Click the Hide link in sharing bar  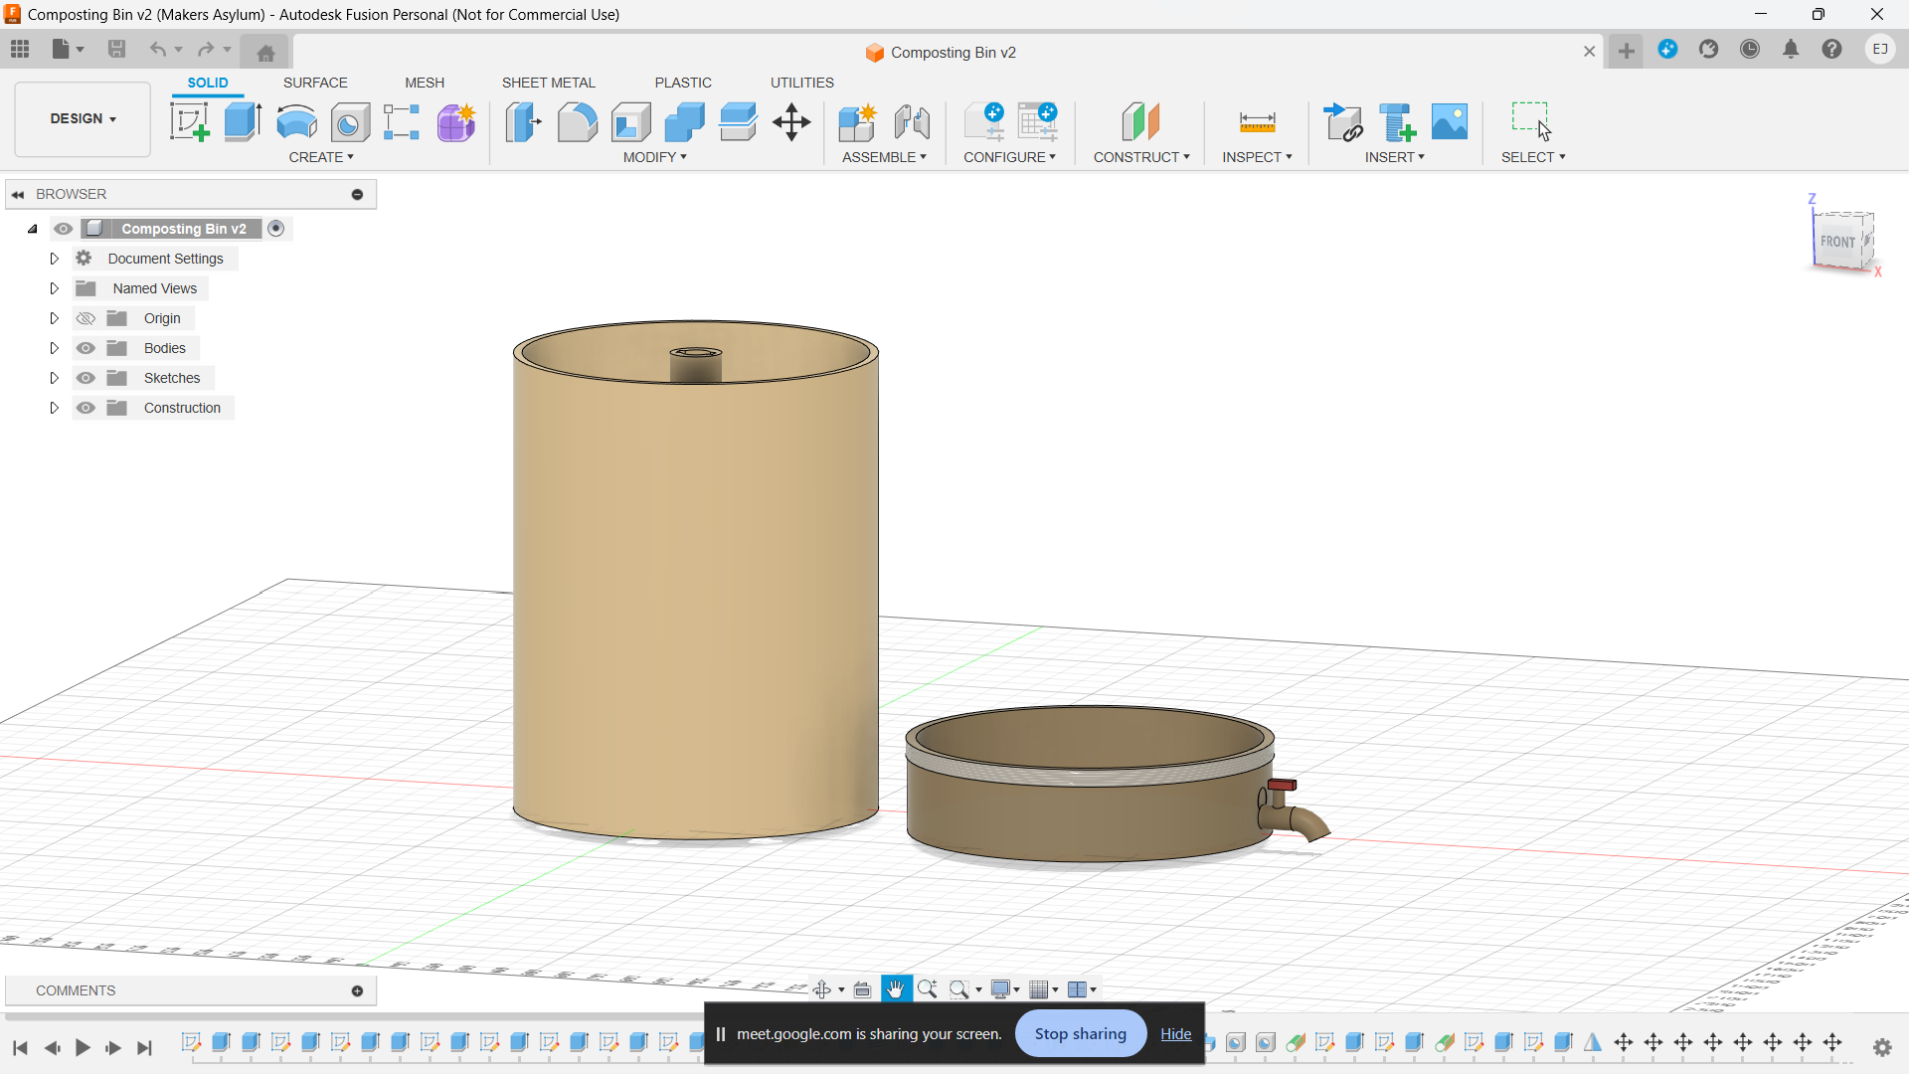(1175, 1034)
